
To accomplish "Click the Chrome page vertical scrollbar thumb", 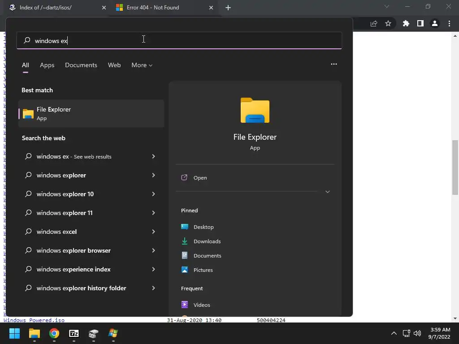I will tap(455, 168).
